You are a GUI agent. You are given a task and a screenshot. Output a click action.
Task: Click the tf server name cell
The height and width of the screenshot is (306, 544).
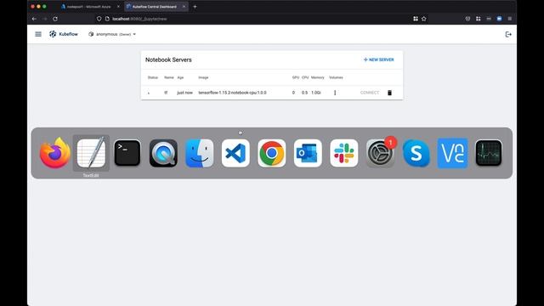coord(166,93)
